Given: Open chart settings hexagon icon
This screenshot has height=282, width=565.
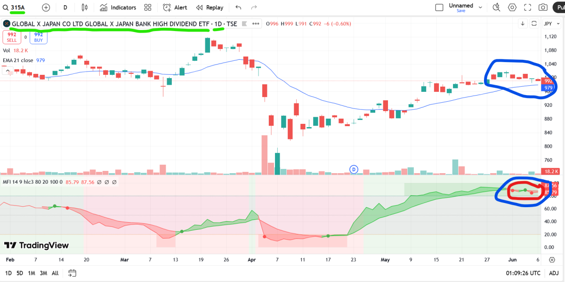Looking at the screenshot, I should click(512, 8).
